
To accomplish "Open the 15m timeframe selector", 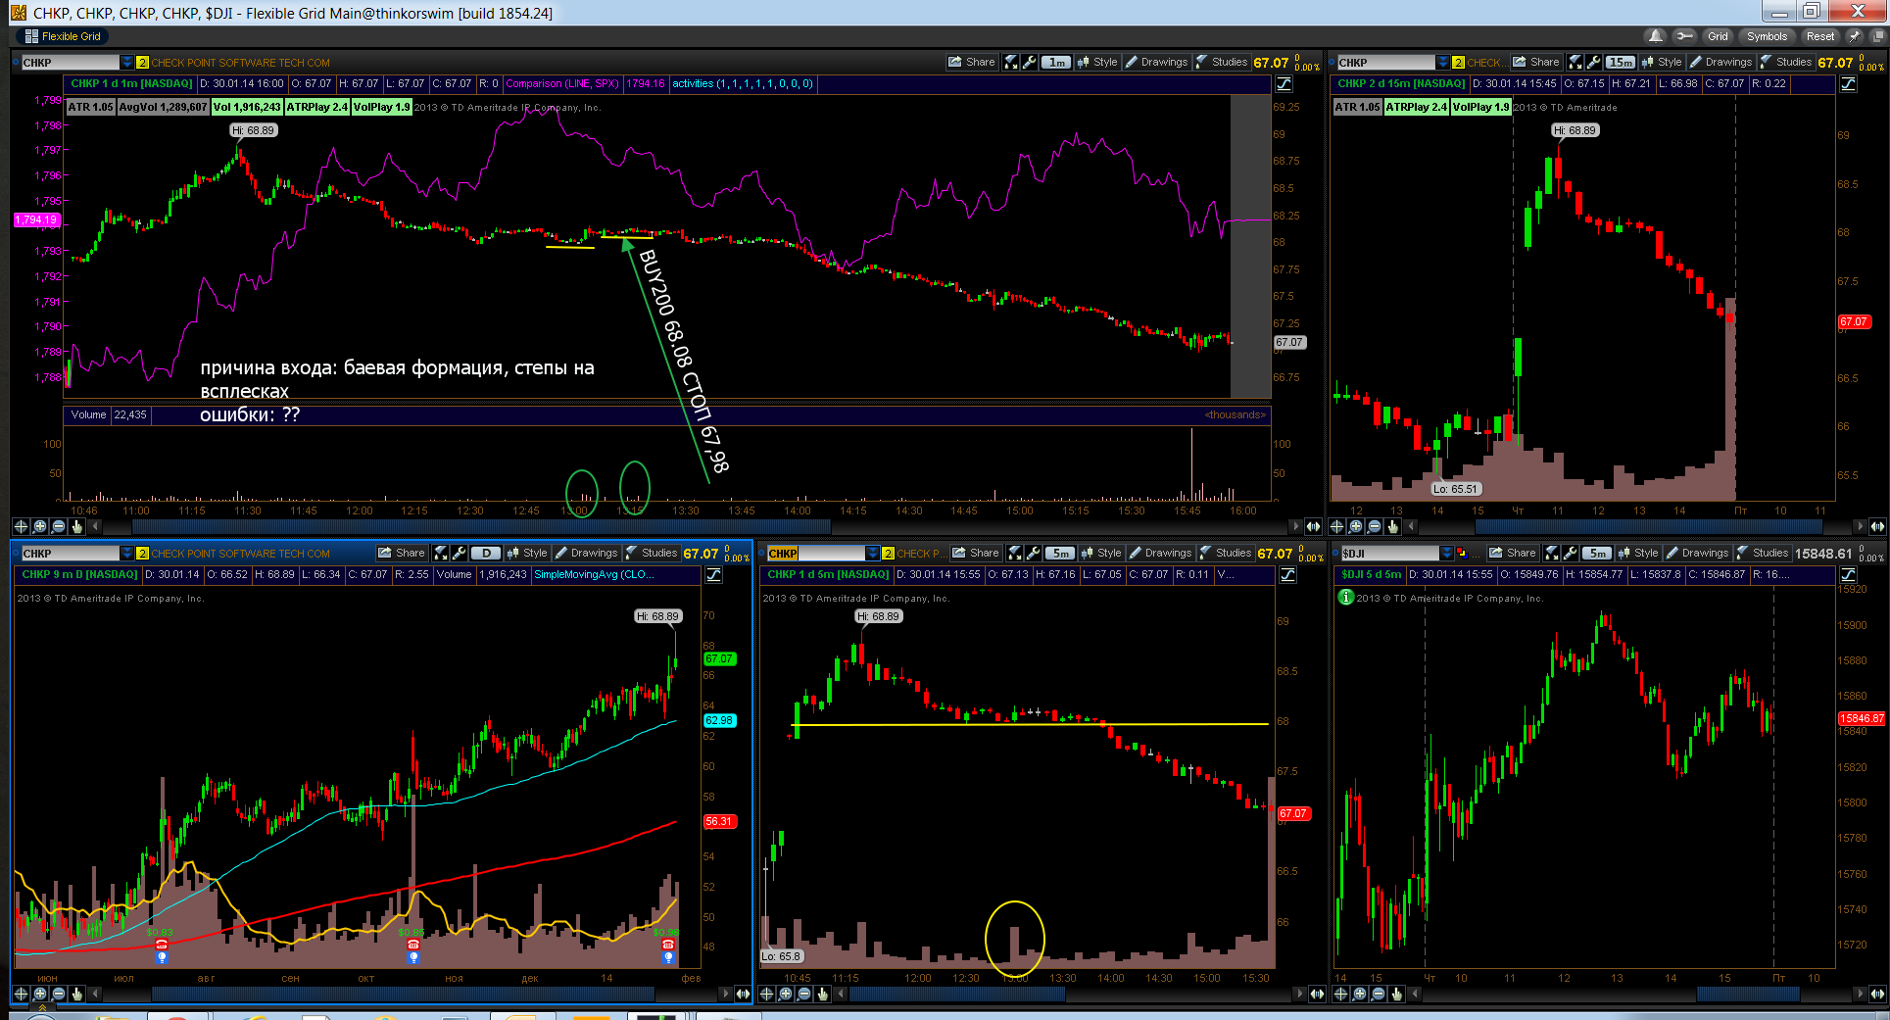I will pos(1621,62).
